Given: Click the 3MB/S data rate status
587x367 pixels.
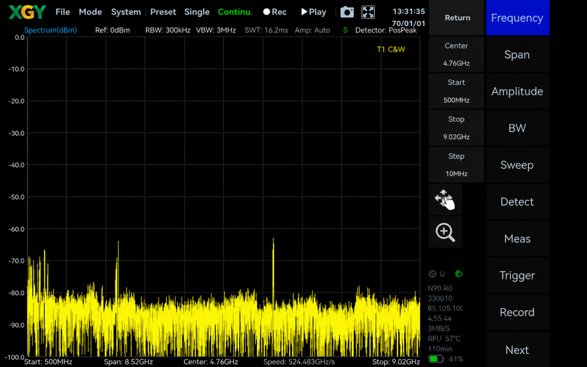Looking at the screenshot, I should [439, 329].
